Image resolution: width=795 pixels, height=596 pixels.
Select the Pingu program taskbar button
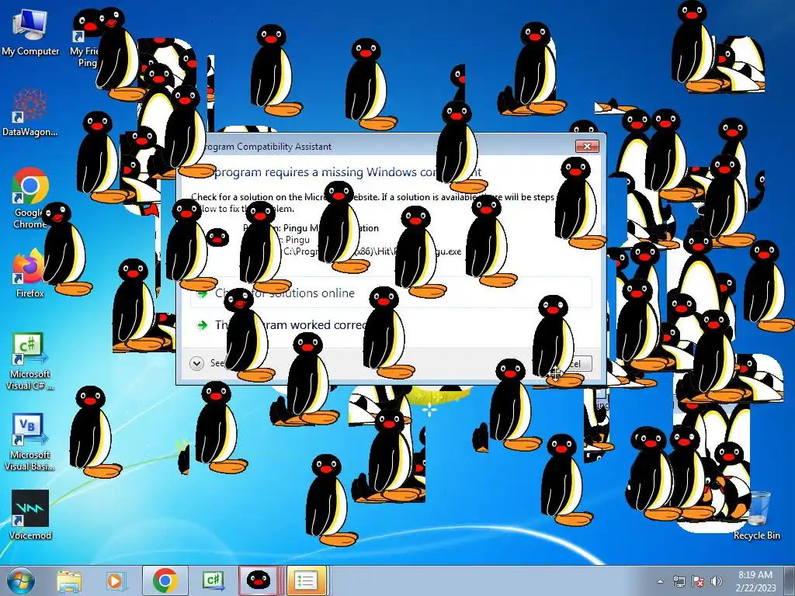258,580
